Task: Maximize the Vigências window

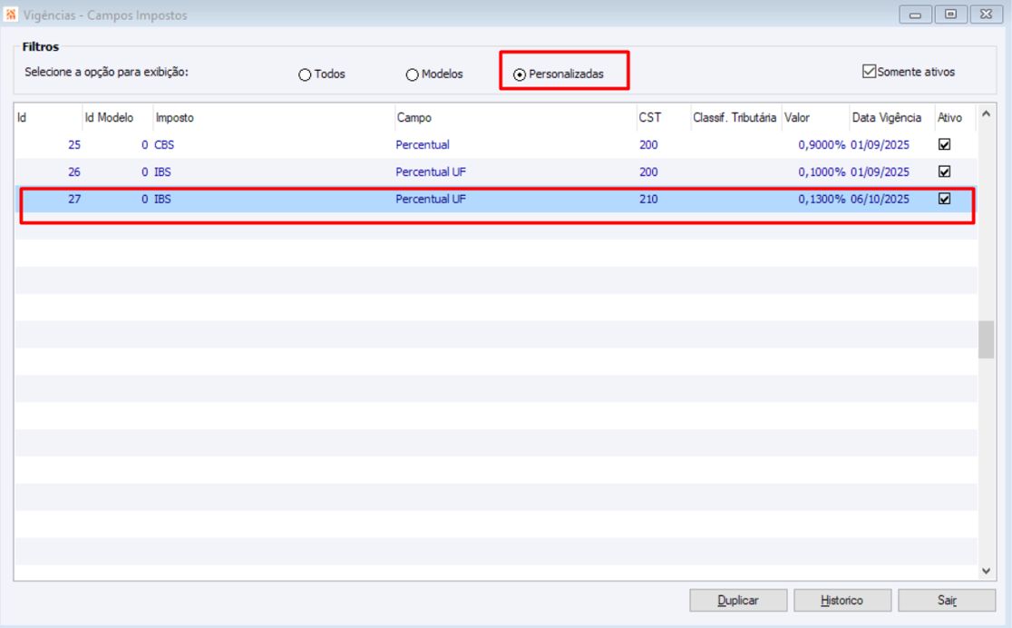Action: coord(950,15)
